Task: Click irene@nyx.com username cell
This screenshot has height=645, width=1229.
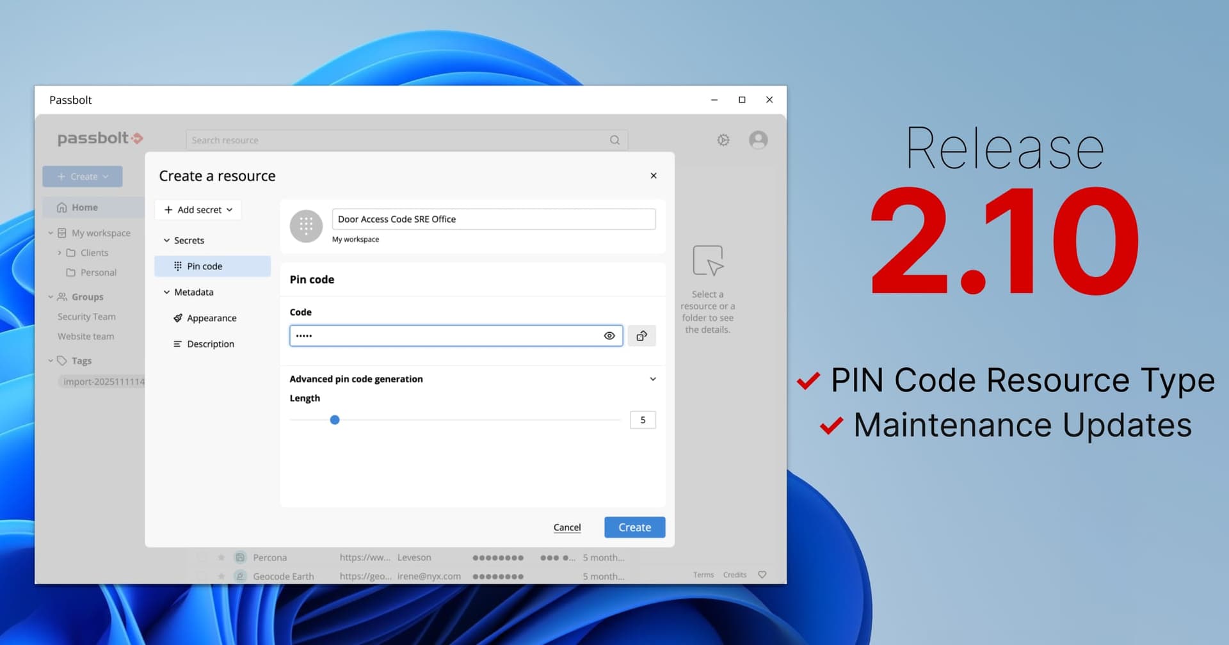Action: pos(429,576)
